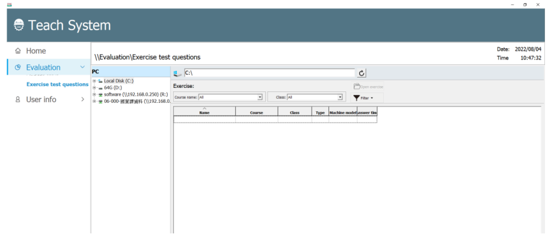Click the C:\ path input field
The width and height of the screenshot is (548, 237).
[269, 73]
